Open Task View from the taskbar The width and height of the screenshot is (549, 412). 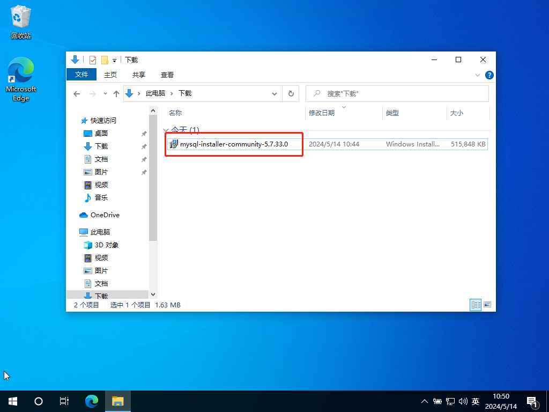(64, 401)
